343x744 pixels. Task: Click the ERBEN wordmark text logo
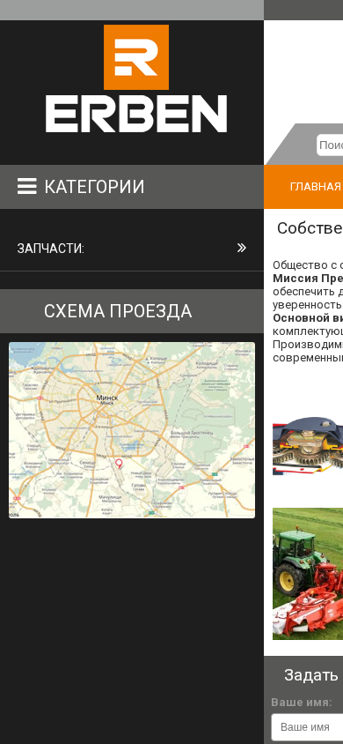(136, 114)
